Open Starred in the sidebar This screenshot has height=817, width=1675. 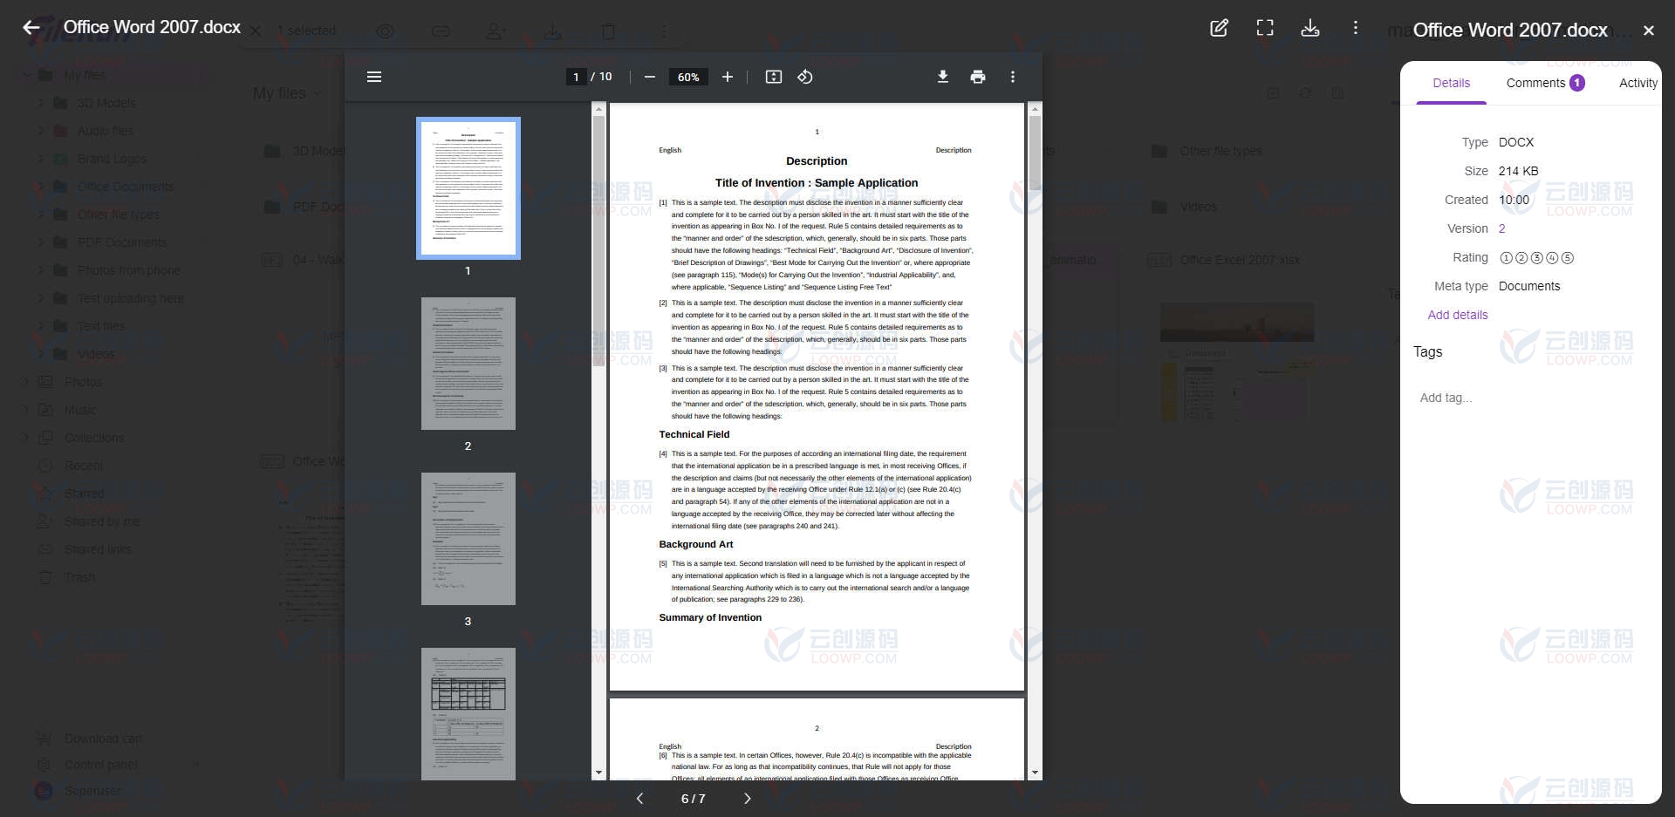click(x=84, y=494)
